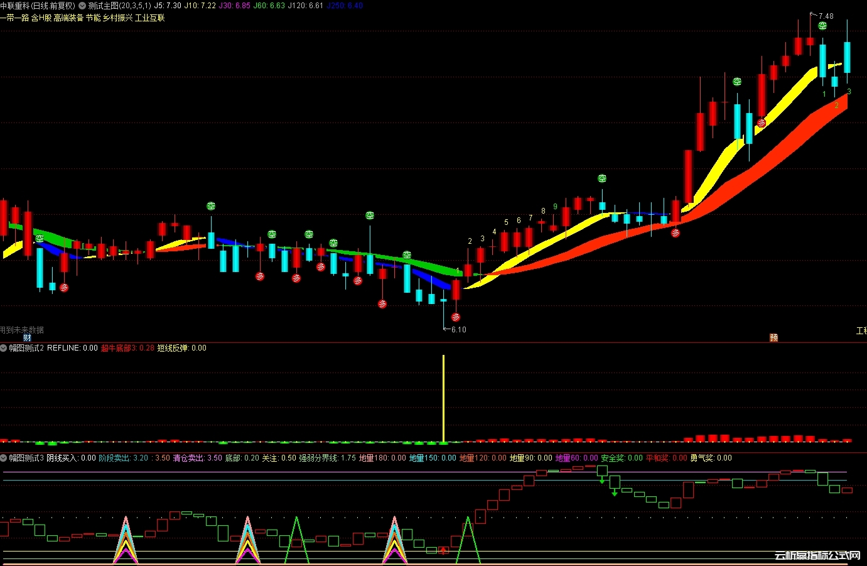Click the lower green down-arrow in 幅图测试3 chart

click(615, 493)
